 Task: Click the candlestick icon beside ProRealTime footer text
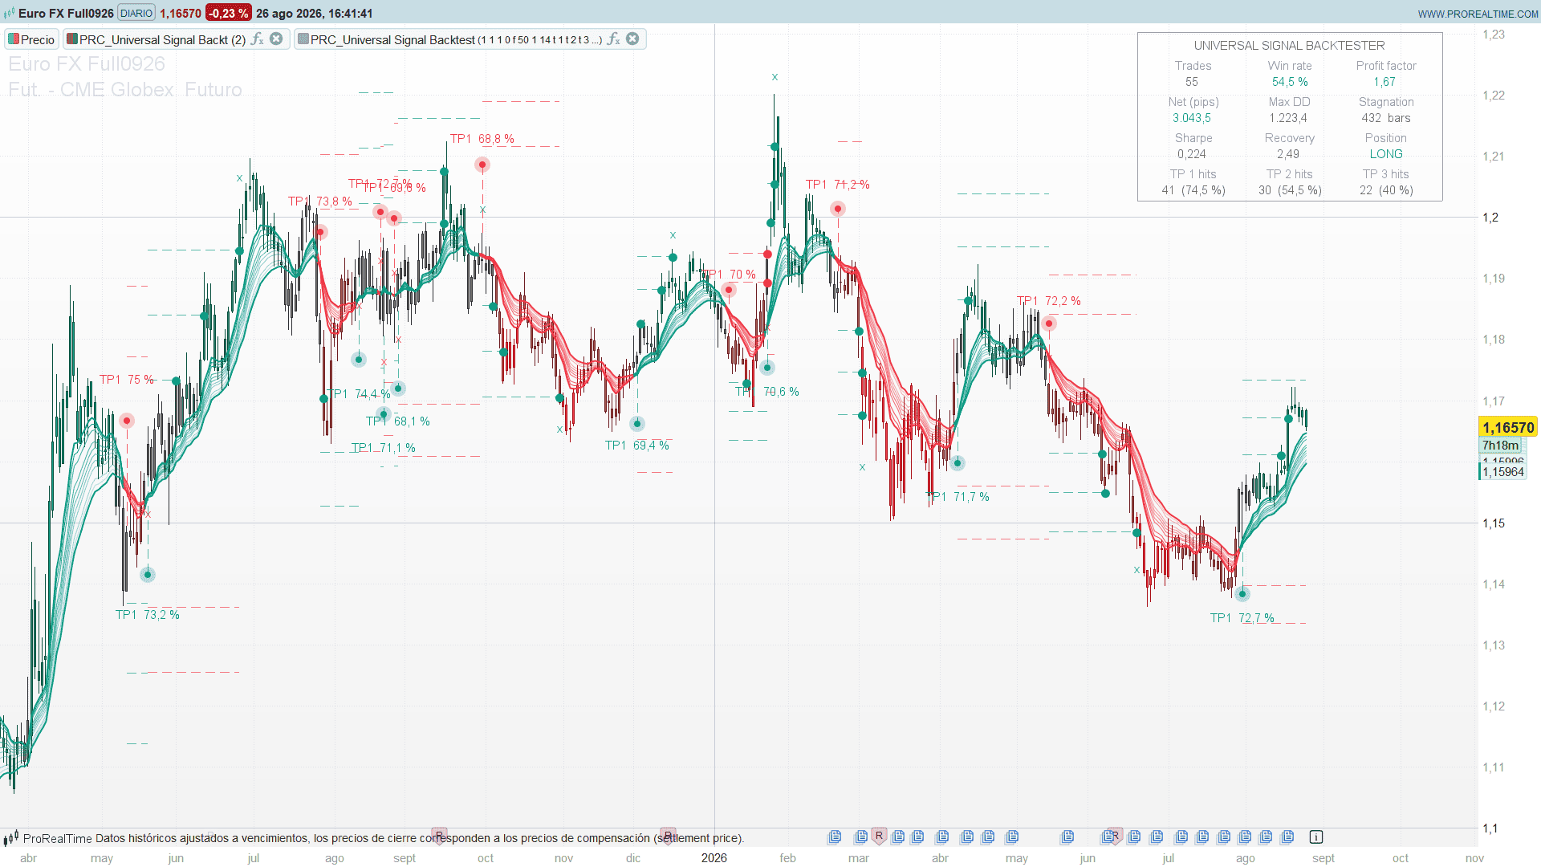point(10,838)
